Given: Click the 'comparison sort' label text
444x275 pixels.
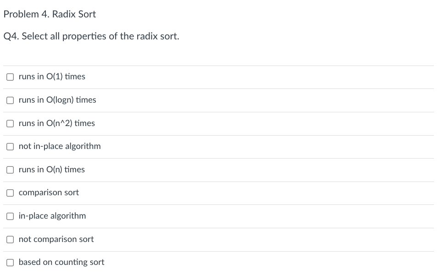Looking at the screenshot, I should [49, 192].
